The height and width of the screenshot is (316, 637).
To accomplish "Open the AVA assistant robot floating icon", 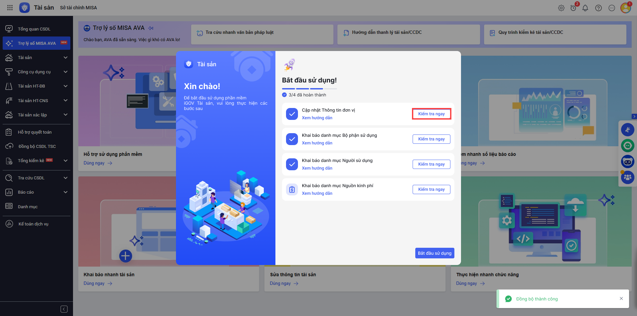I will pyautogui.click(x=628, y=162).
